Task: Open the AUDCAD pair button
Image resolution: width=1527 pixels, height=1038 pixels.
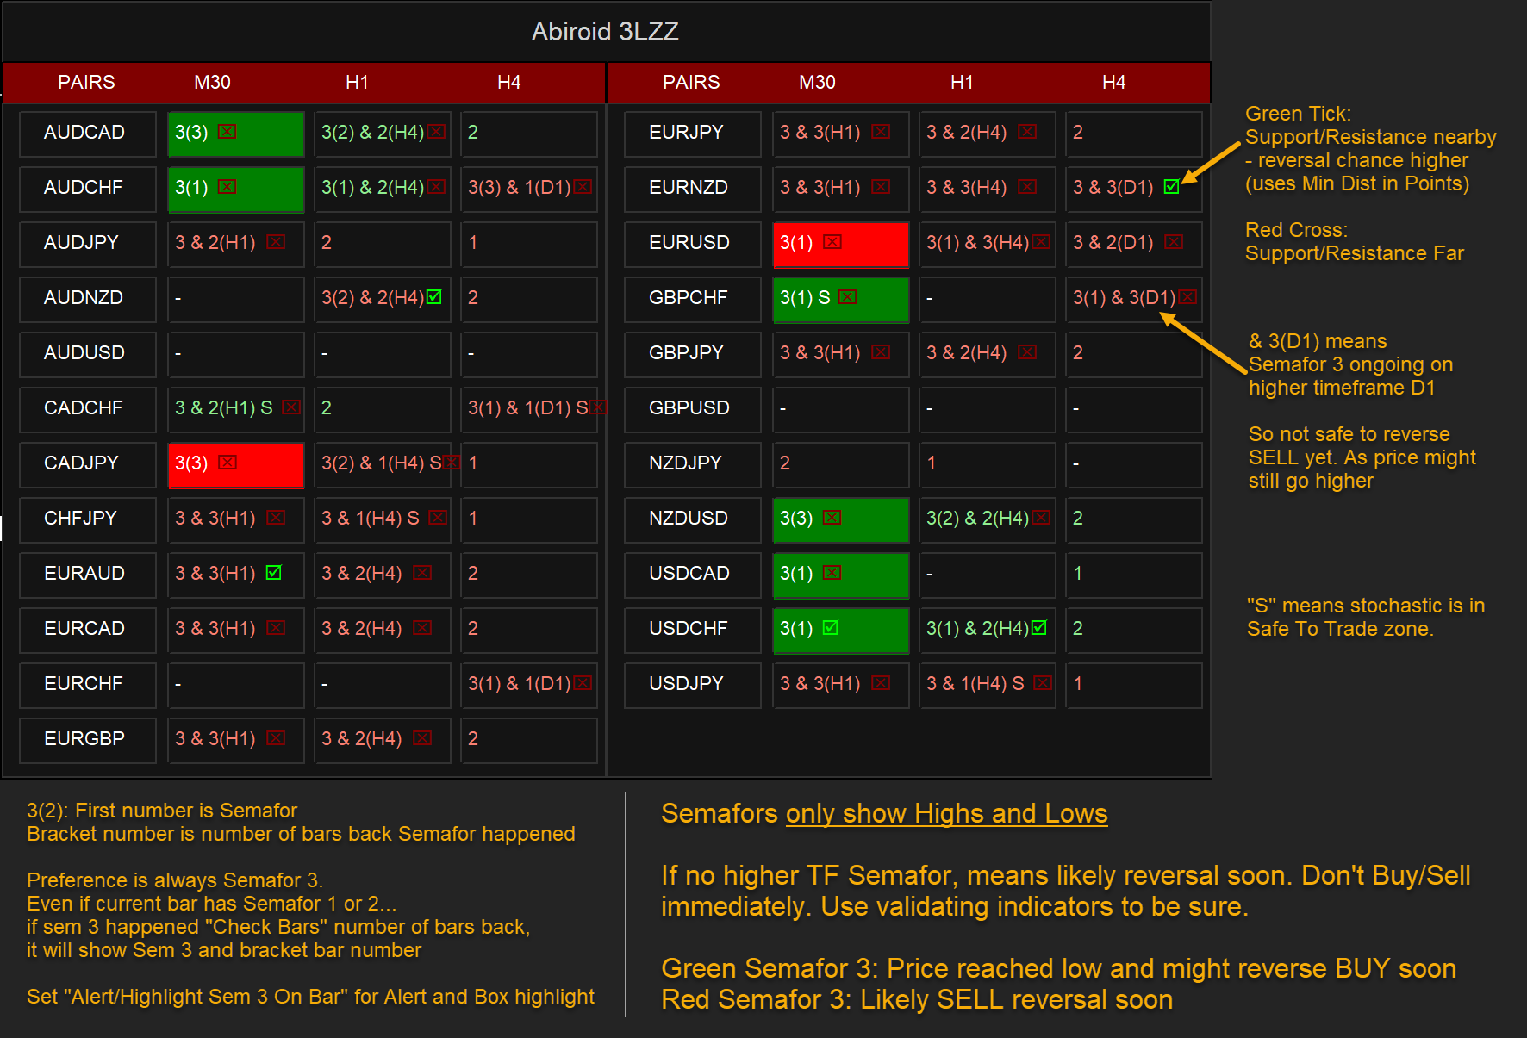Action: 88,134
